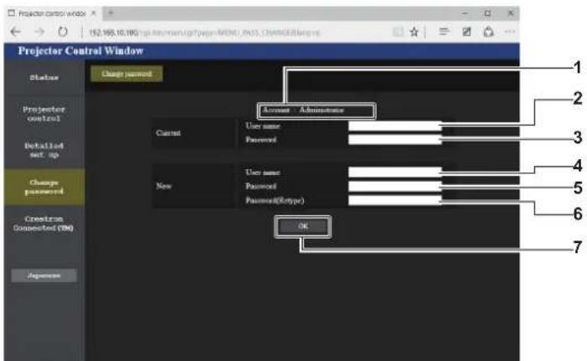Make a web note with the pen icon
Screen dimensions: 587x361
point(466,32)
